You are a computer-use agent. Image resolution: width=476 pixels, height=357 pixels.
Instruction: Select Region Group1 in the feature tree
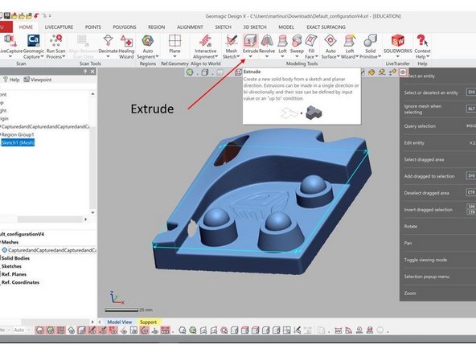point(18,134)
